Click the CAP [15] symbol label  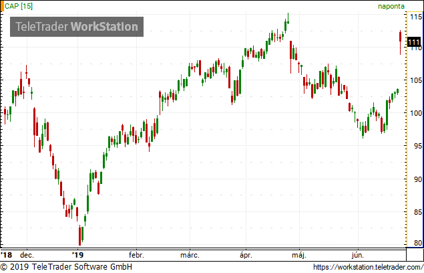[x=19, y=6]
